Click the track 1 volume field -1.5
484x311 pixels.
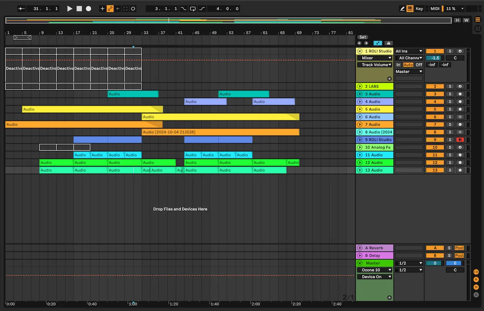tap(435, 58)
